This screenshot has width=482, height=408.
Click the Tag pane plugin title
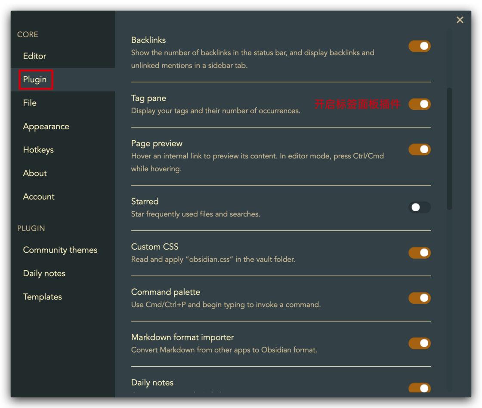click(148, 99)
